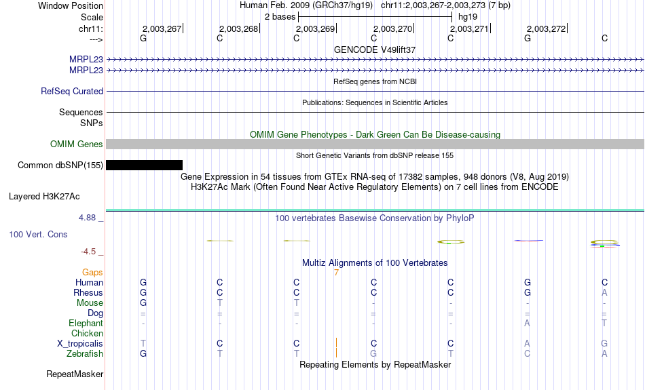Click the hg19 label beside scale bar
The image size is (645, 390).
pyautogui.click(x=468, y=17)
